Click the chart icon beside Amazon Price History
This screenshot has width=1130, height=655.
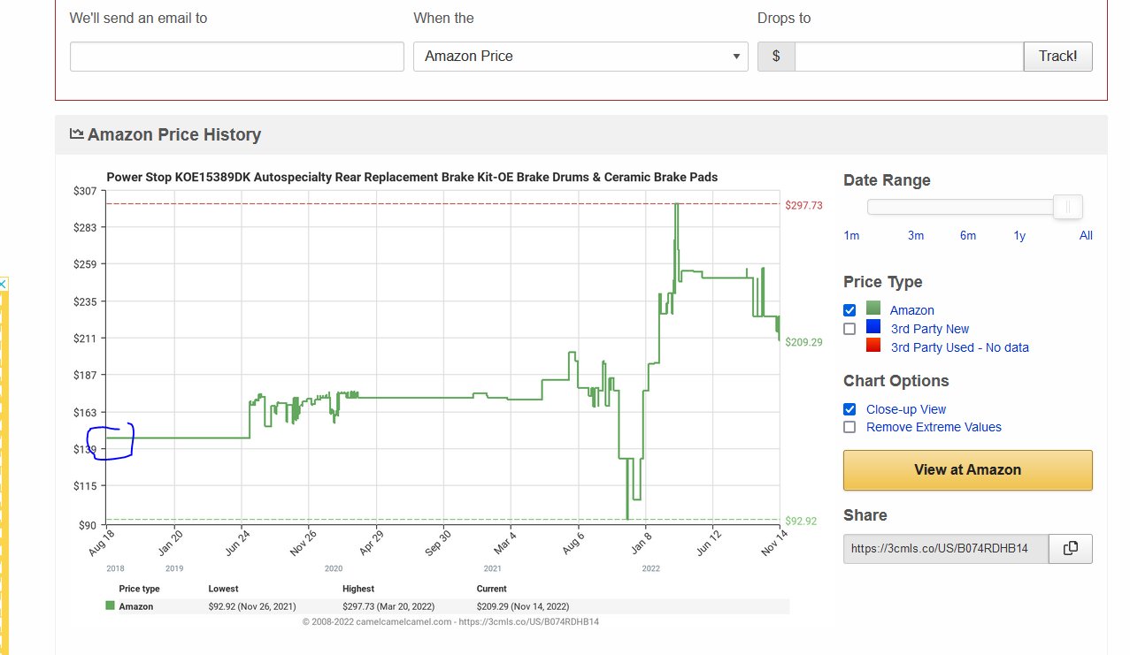click(77, 134)
